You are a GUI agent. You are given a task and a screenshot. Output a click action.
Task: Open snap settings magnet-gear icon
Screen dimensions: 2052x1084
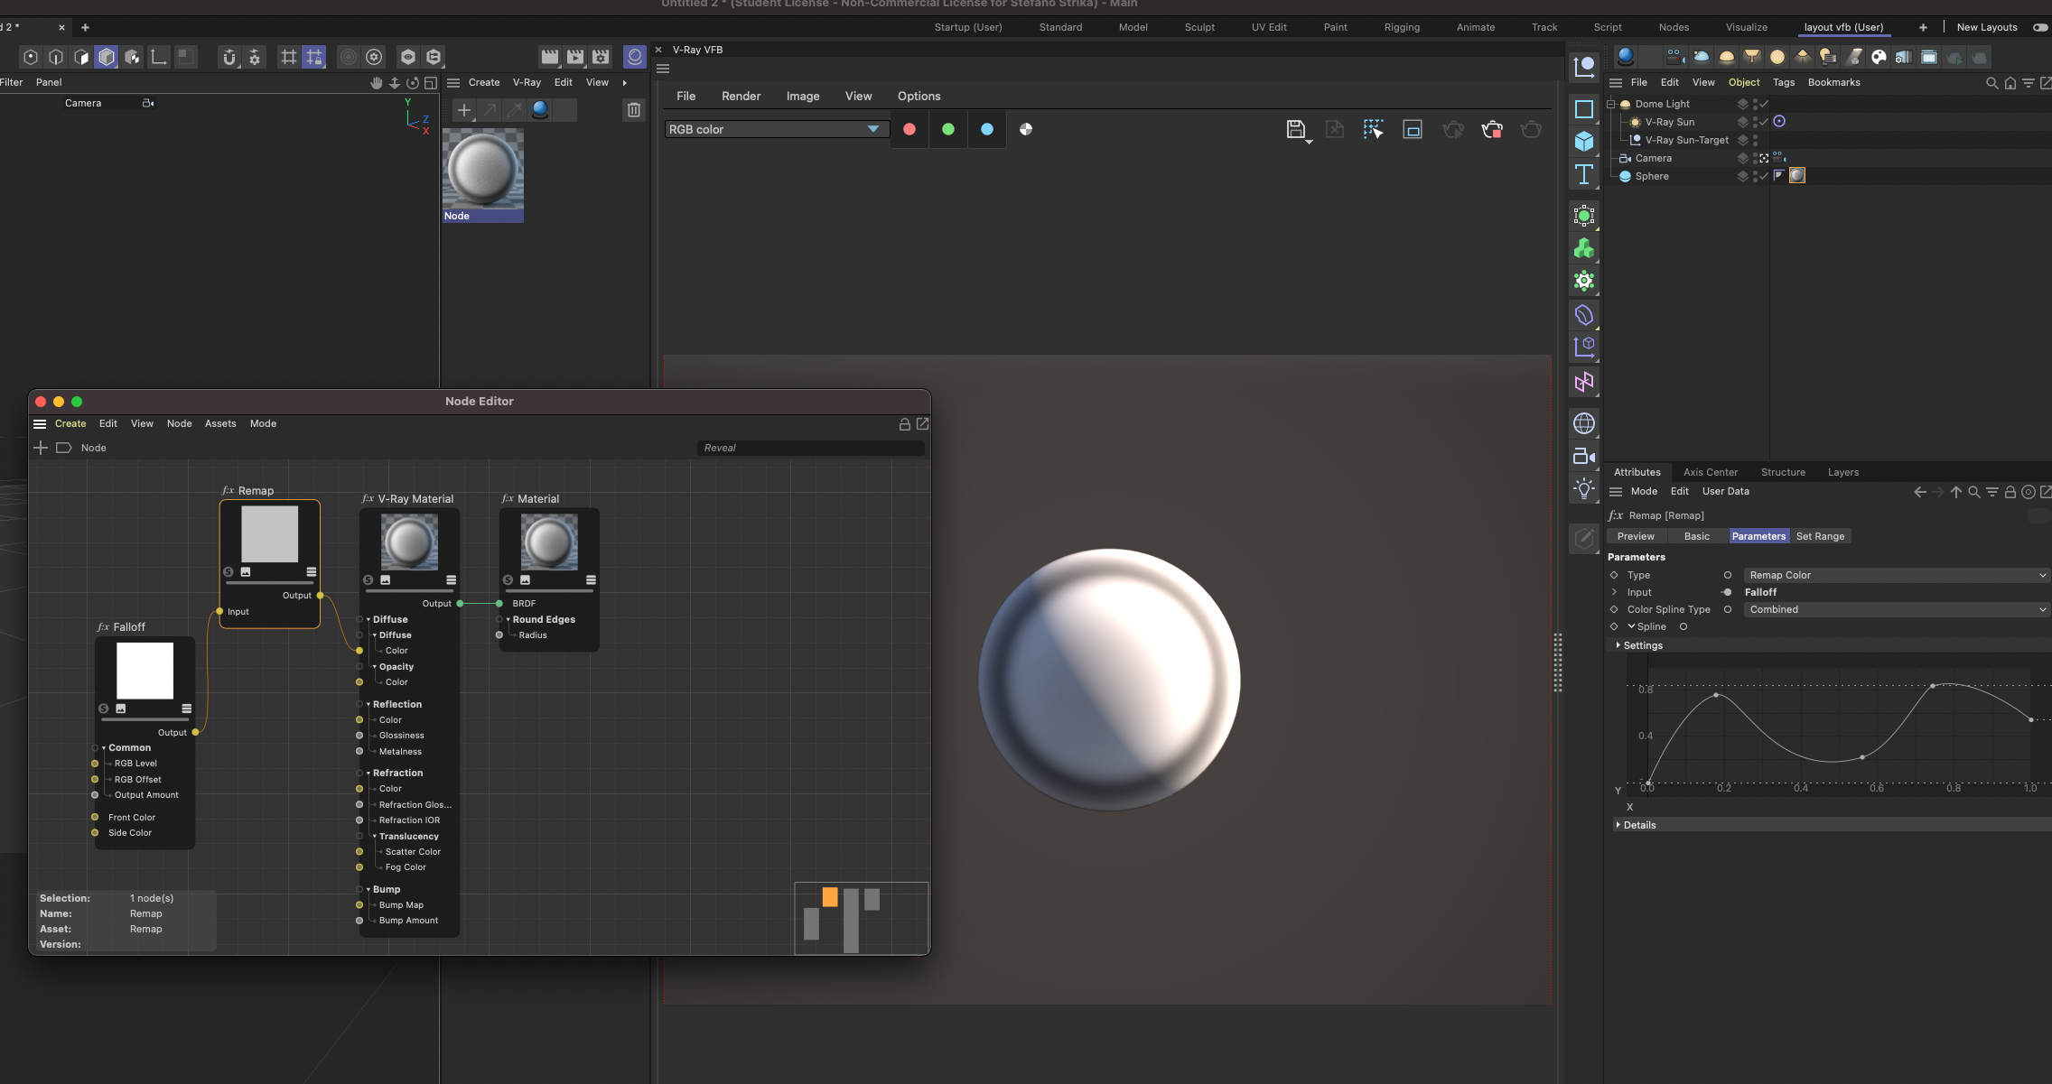pyautogui.click(x=255, y=57)
